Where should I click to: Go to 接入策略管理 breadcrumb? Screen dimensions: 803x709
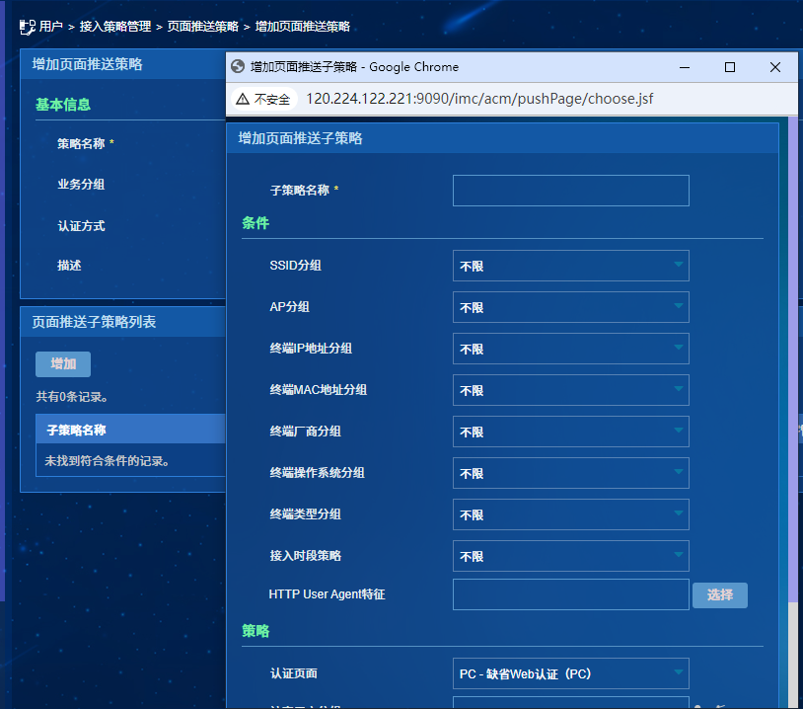115,27
